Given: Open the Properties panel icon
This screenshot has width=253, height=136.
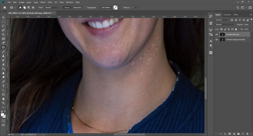Looking at the screenshot, I should [x=211, y=23].
